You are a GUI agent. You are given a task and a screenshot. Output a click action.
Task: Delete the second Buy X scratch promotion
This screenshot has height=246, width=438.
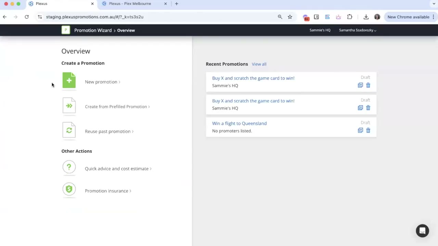[x=368, y=108]
